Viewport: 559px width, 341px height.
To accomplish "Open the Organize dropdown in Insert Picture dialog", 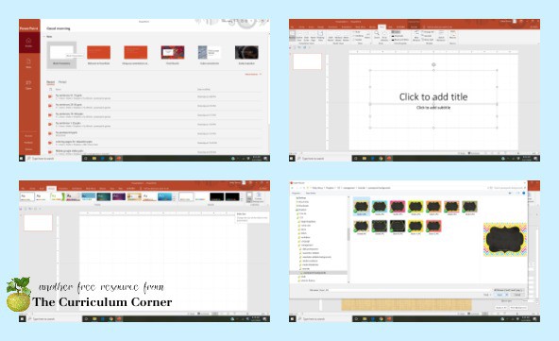I will coord(296,193).
